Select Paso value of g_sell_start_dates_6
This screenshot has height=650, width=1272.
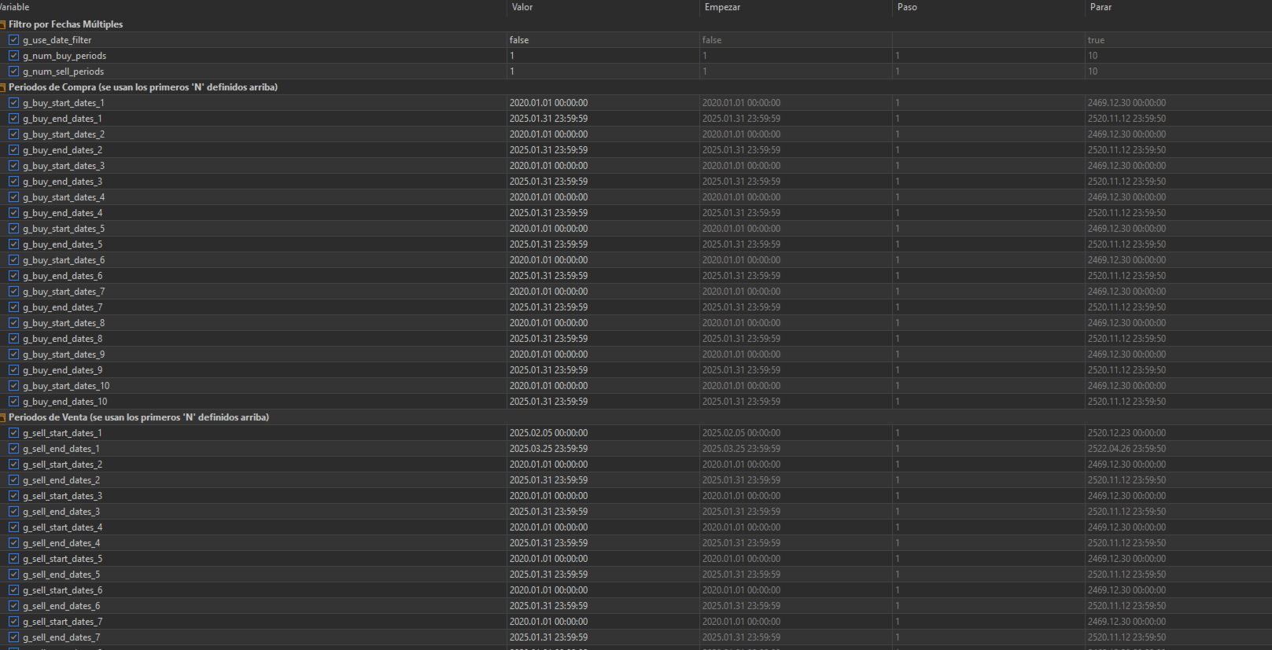point(897,590)
